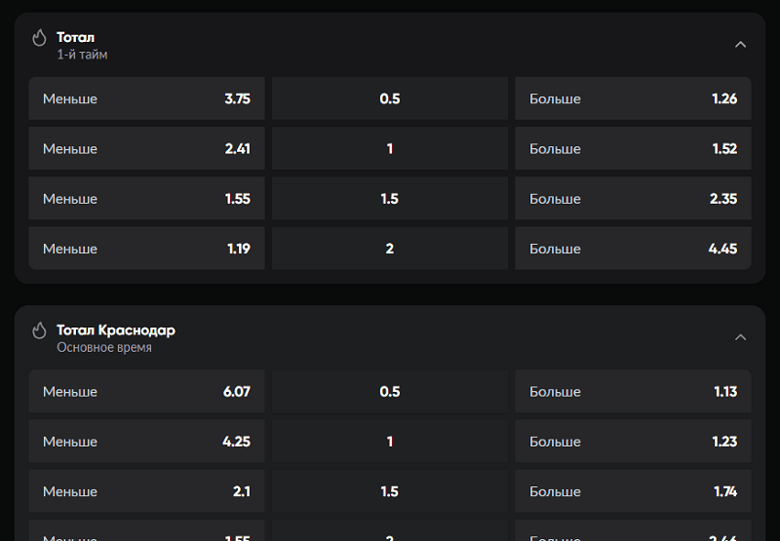The width and height of the screenshot is (780, 541).
Task: Click the flame icon beside Тотал Краснодар
Action: coord(40,330)
